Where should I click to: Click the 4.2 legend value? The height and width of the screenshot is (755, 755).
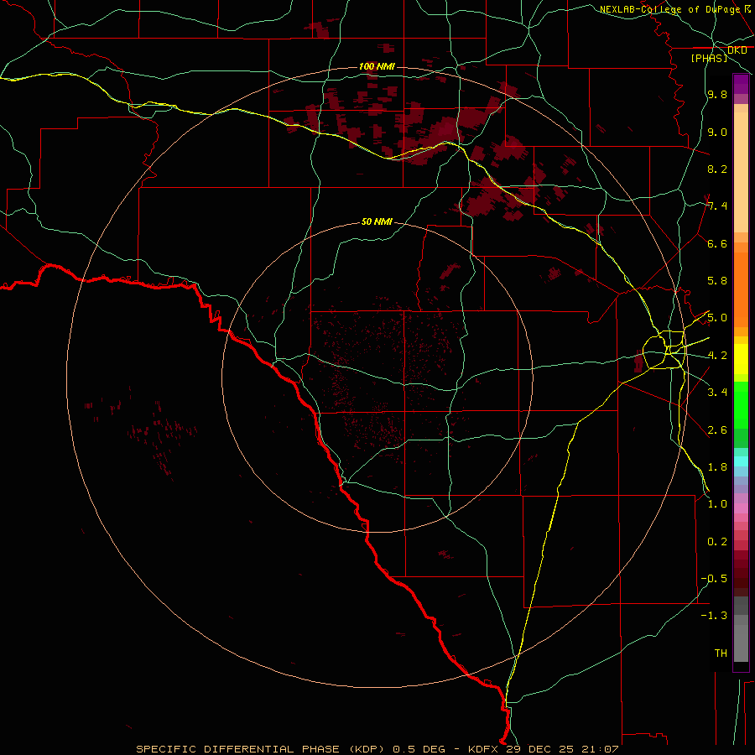point(717,356)
